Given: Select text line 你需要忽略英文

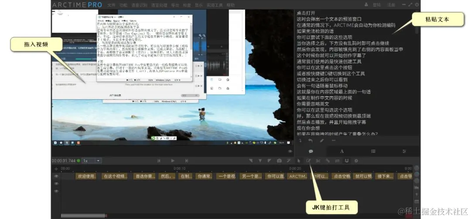Looking at the screenshot, I should point(313,104).
